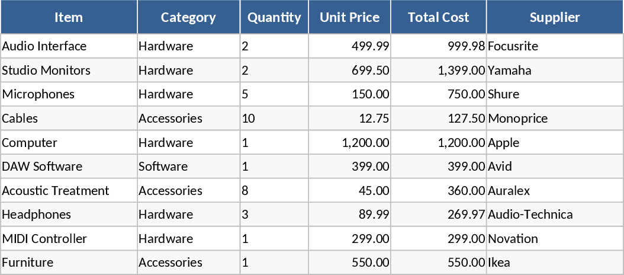Image resolution: width=624 pixels, height=275 pixels.
Task: Select the Unit Price header cell
Action: [x=349, y=17]
